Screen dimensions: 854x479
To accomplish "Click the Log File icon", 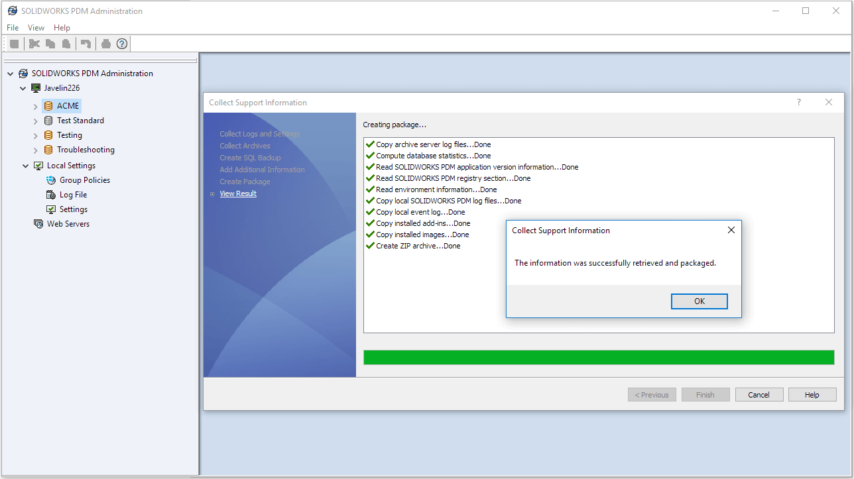I will pos(51,195).
